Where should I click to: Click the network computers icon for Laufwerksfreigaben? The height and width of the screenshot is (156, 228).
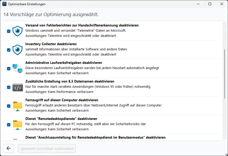point(17,69)
